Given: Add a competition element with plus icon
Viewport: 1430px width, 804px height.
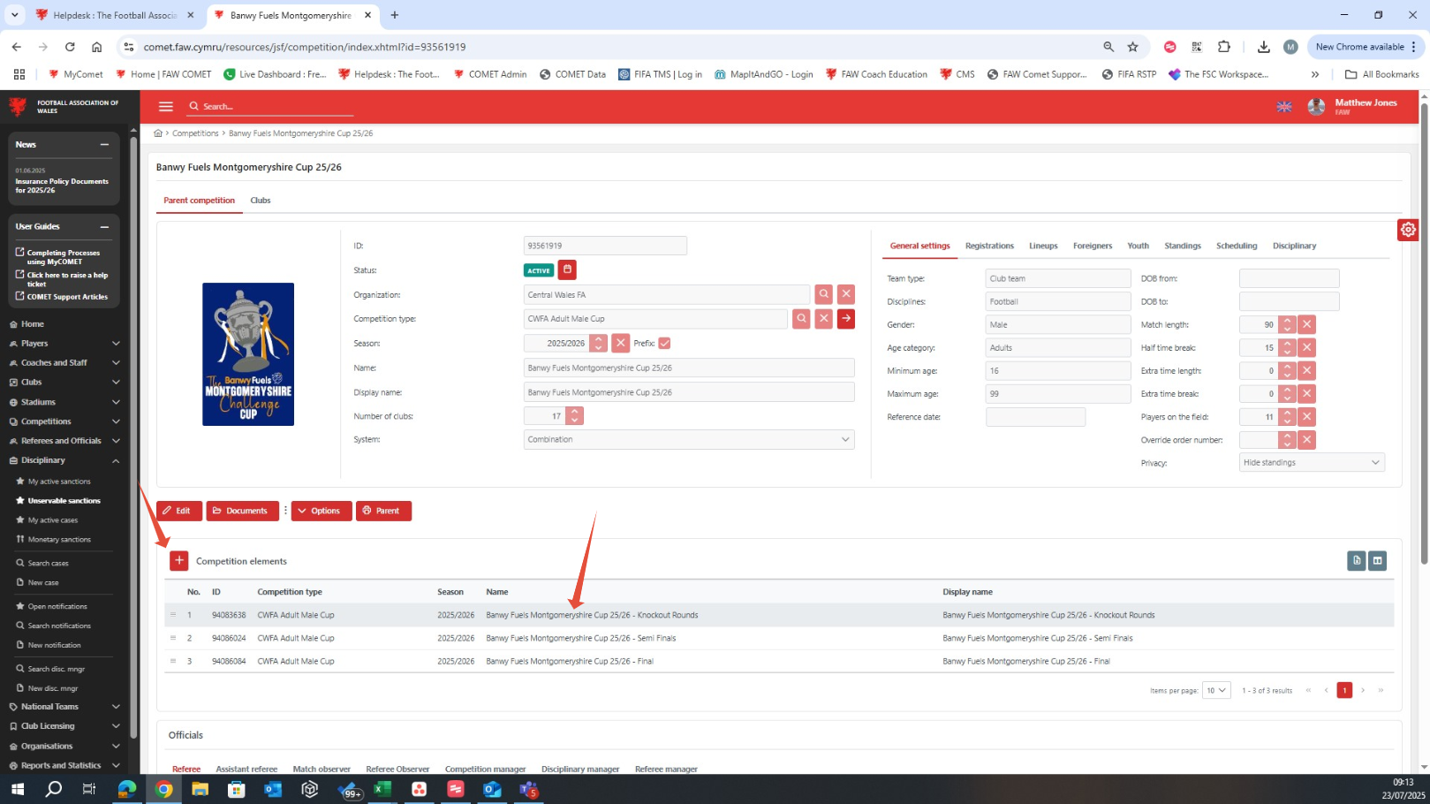Looking at the screenshot, I should click(x=179, y=561).
